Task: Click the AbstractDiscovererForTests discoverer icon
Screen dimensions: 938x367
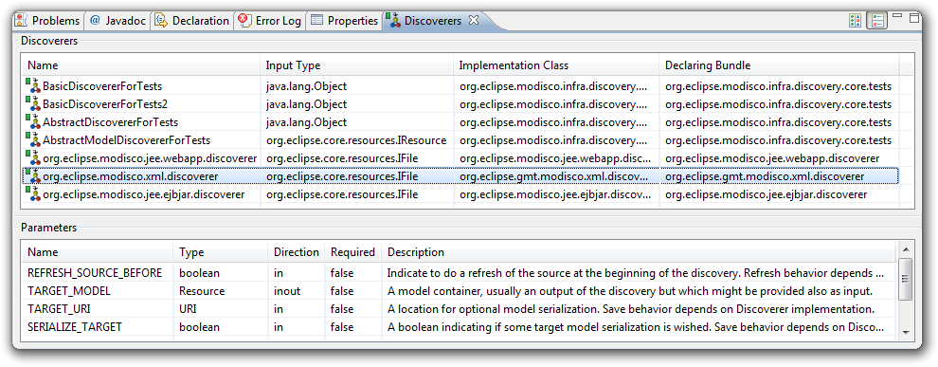Action: [x=31, y=121]
